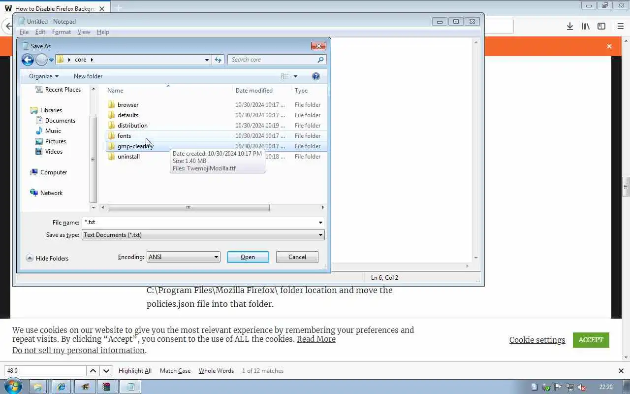630x394 pixels.
Task: Toggle Highlight All in find bar
Action: [135, 371]
